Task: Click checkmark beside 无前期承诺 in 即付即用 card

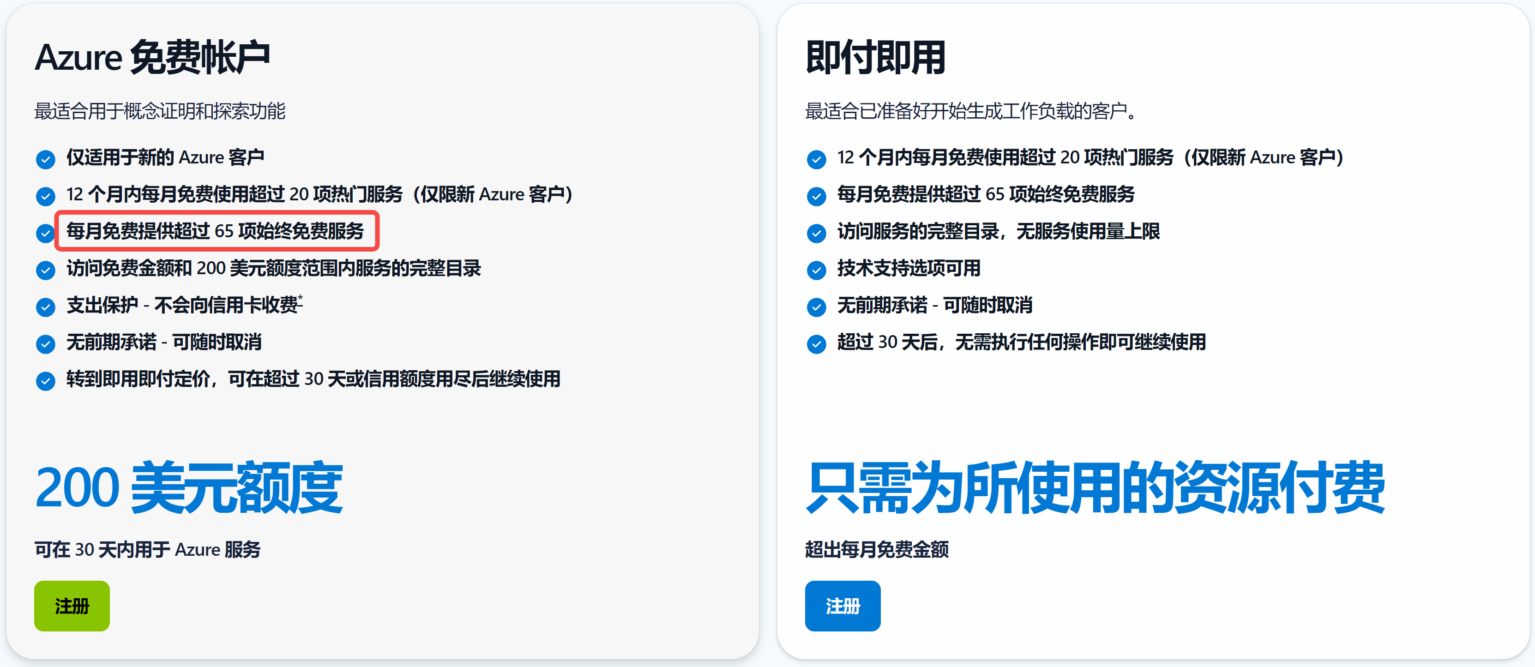Action: [816, 307]
